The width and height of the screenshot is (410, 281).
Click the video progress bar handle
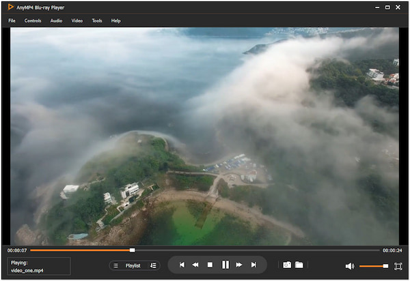pyautogui.click(x=133, y=250)
